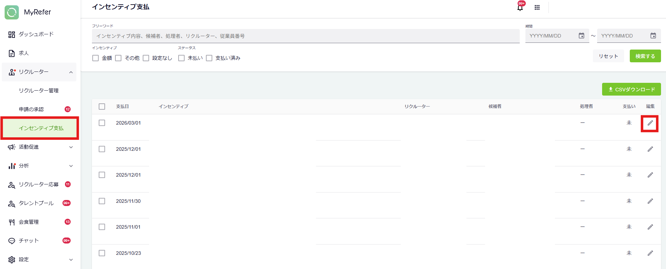Enable the 未払い status checkbox
The image size is (666, 269).
pyautogui.click(x=181, y=58)
